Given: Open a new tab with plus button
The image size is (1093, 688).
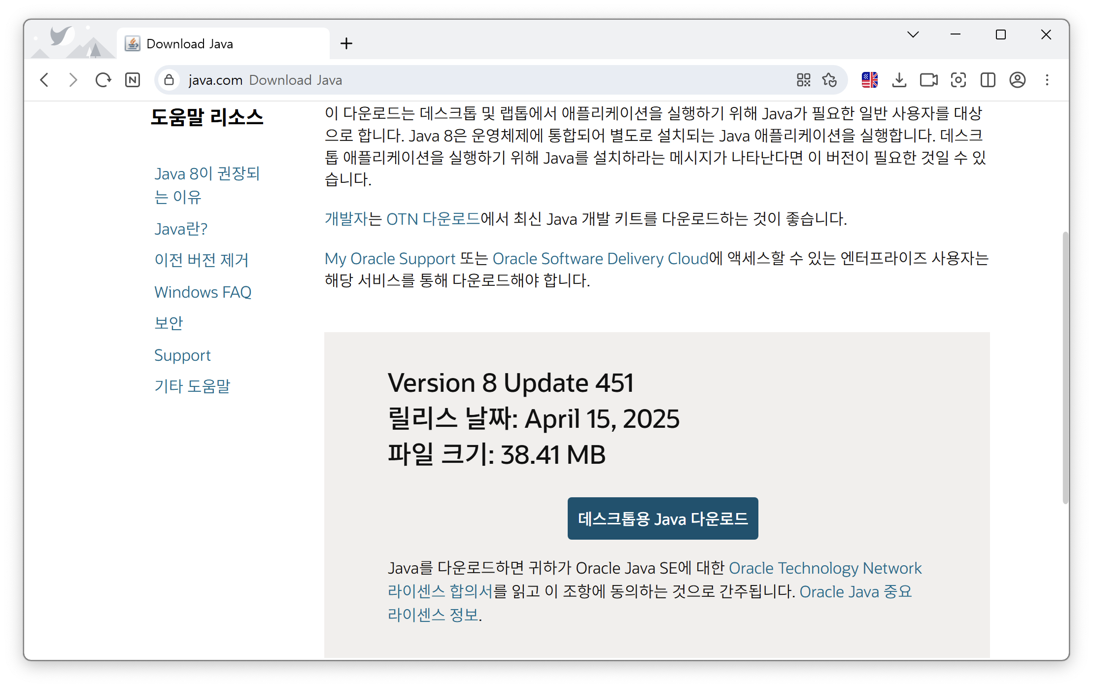Looking at the screenshot, I should click(x=346, y=43).
